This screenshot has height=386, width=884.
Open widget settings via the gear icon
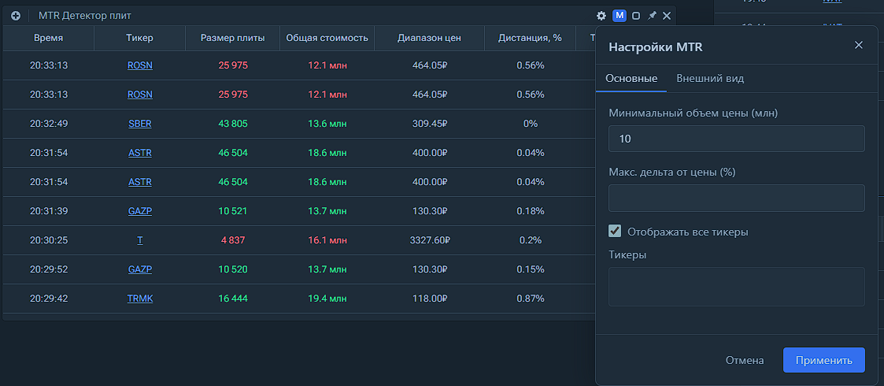pyautogui.click(x=601, y=16)
